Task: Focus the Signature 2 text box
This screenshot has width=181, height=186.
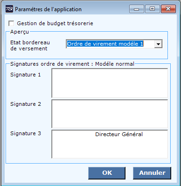Action: click(x=110, y=114)
